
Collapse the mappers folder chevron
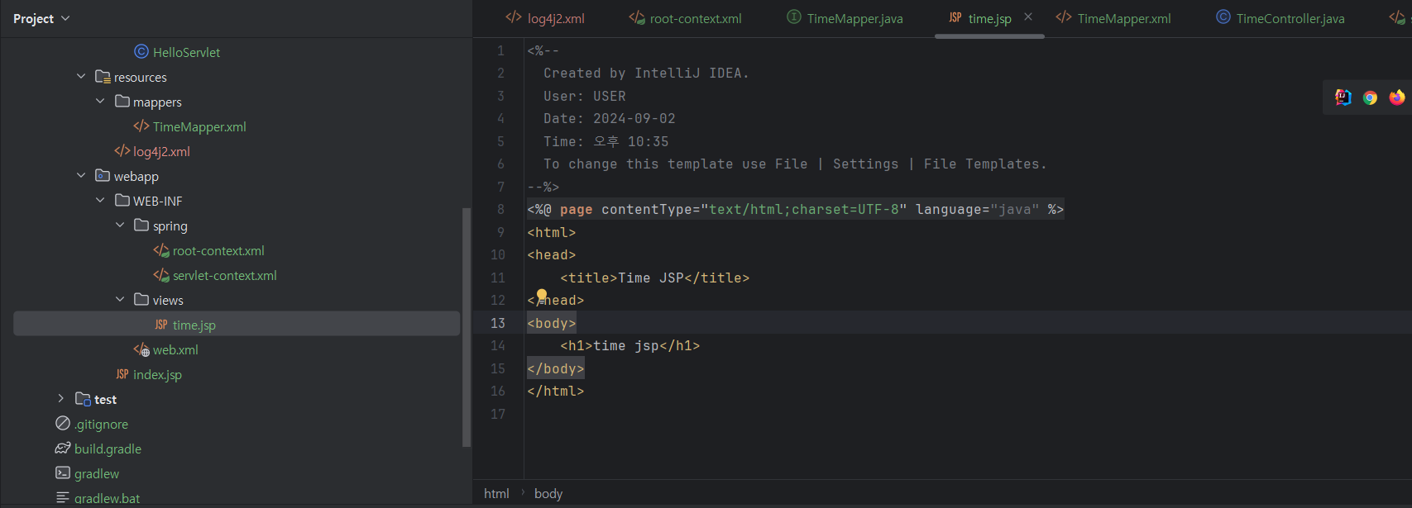pyautogui.click(x=100, y=102)
